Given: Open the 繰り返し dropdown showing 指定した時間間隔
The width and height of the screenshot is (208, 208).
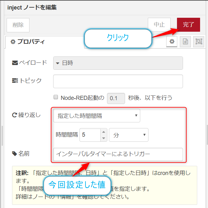Looking at the screenshot, I should click(97, 115).
